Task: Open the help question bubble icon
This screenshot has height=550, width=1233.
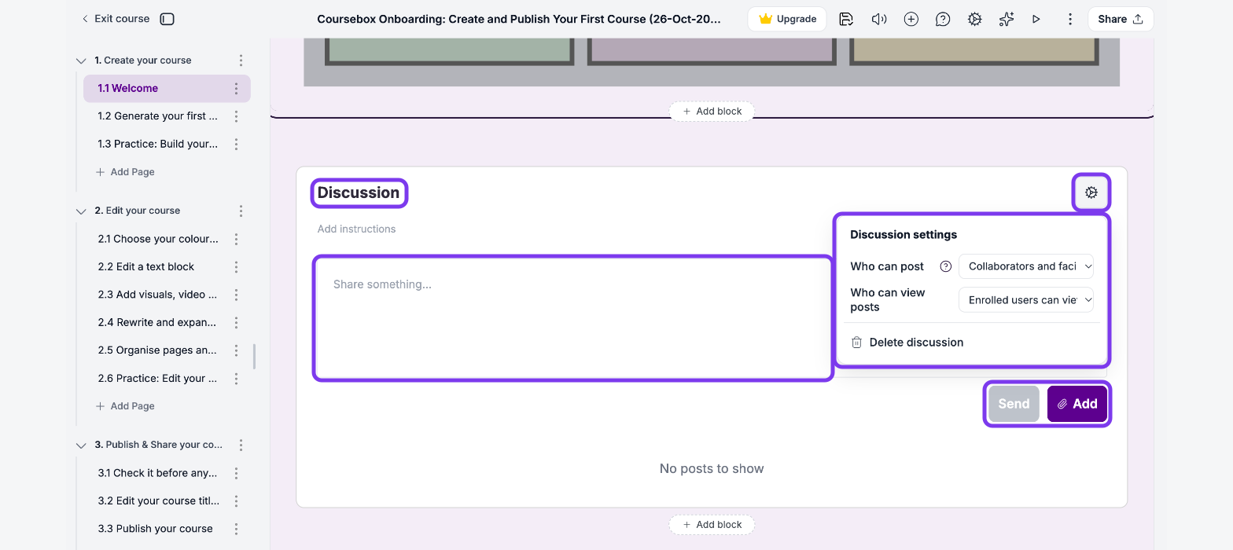Action: 943,19
